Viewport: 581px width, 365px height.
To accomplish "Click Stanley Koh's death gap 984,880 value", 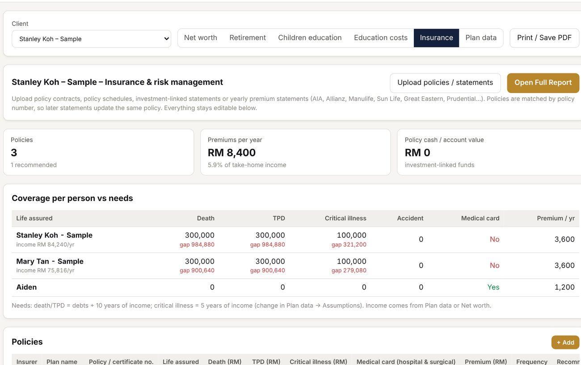I will click(x=197, y=245).
